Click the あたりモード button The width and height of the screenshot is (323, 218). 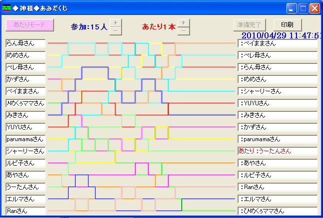click(29, 25)
